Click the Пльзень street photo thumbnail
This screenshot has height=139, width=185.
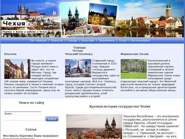click(x=17, y=69)
